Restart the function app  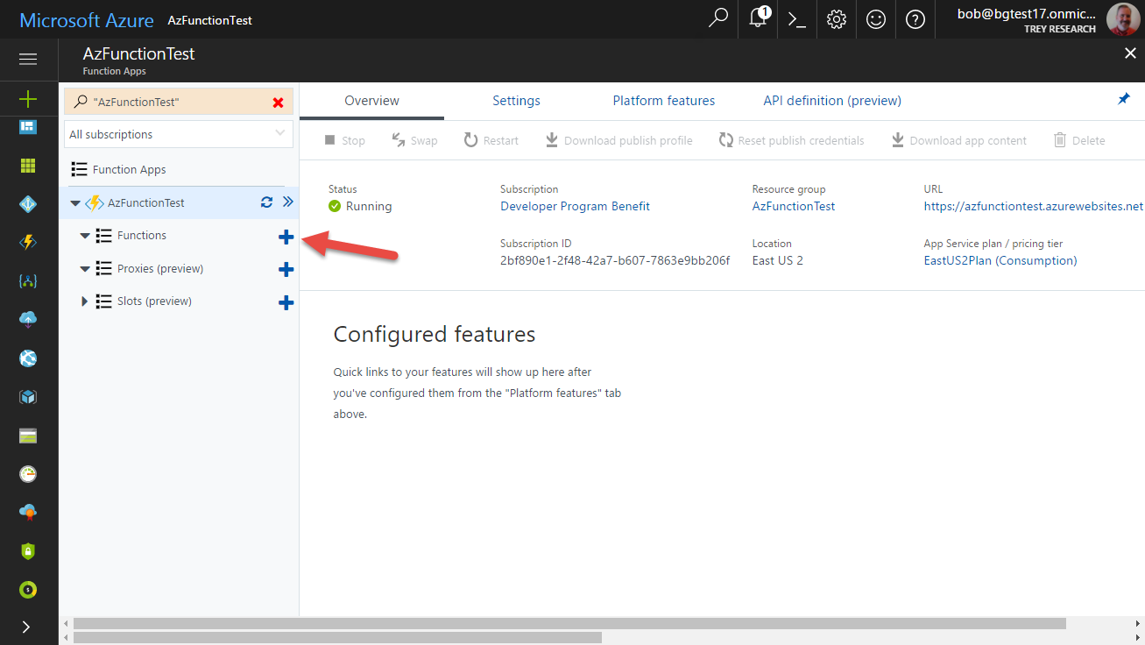[x=491, y=140]
